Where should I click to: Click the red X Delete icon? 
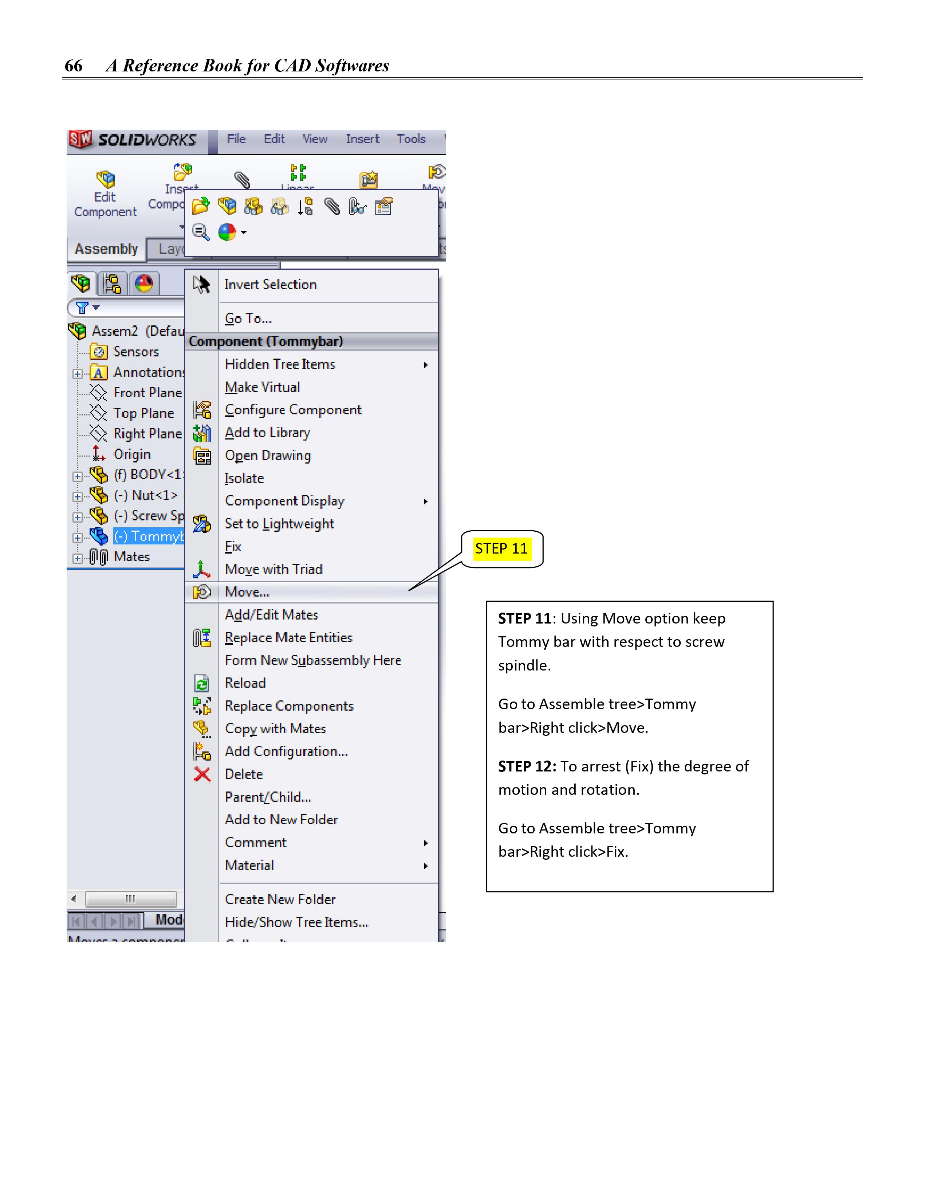(x=202, y=775)
